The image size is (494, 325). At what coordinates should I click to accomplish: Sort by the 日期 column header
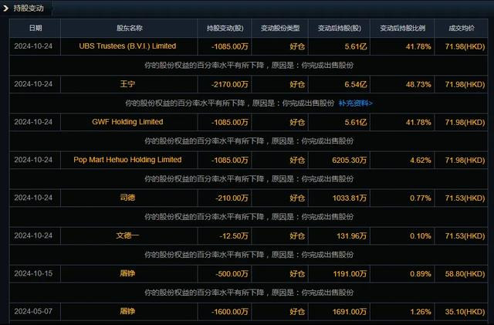click(36, 28)
